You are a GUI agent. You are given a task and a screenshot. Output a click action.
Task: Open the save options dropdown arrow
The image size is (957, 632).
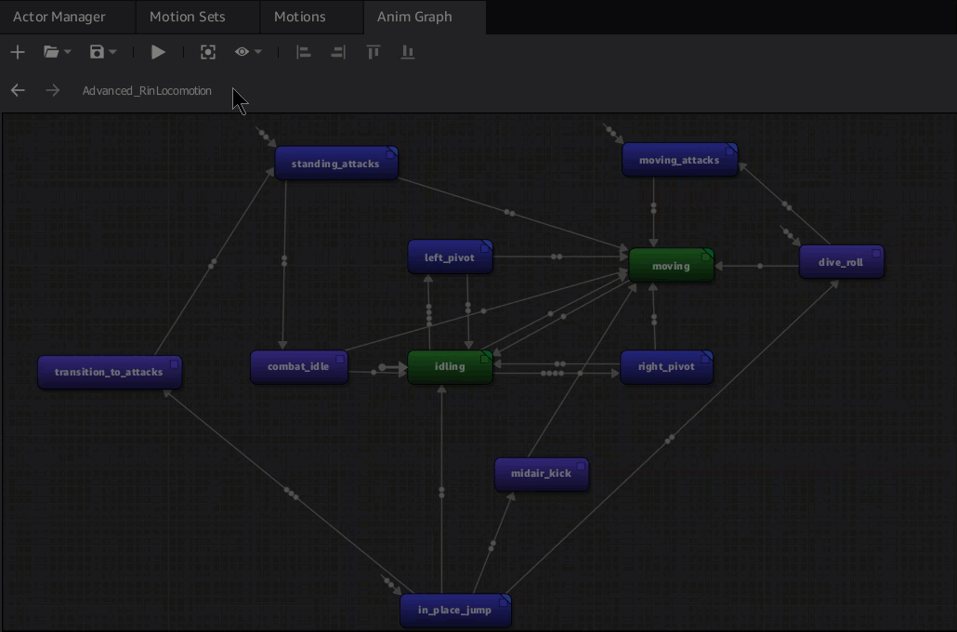112,52
